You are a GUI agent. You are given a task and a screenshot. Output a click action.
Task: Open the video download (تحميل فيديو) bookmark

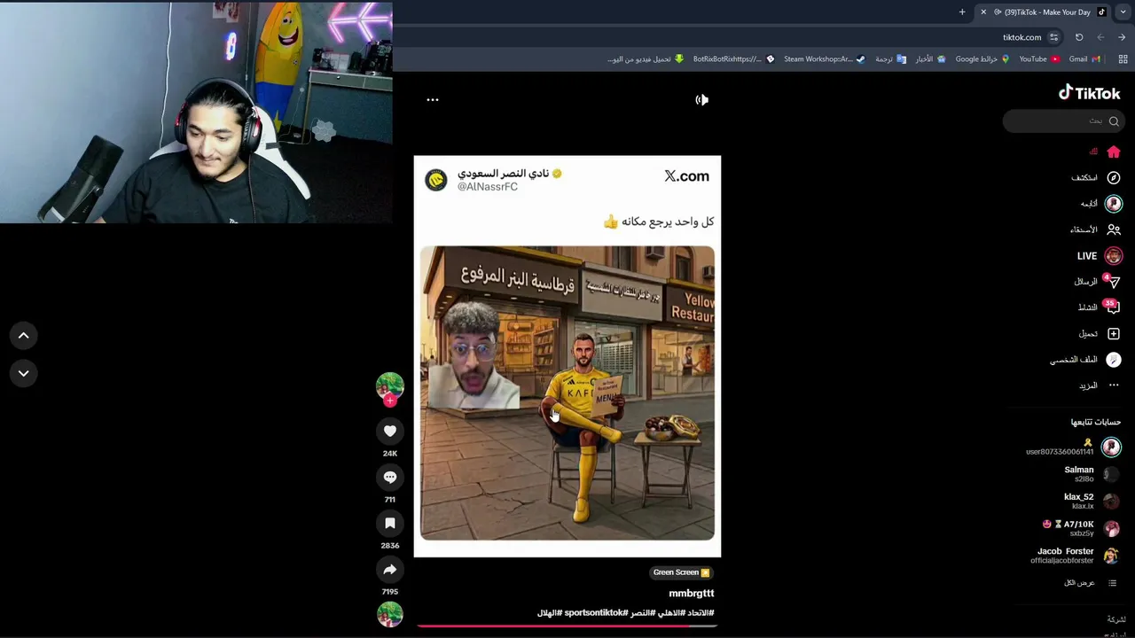646,59
